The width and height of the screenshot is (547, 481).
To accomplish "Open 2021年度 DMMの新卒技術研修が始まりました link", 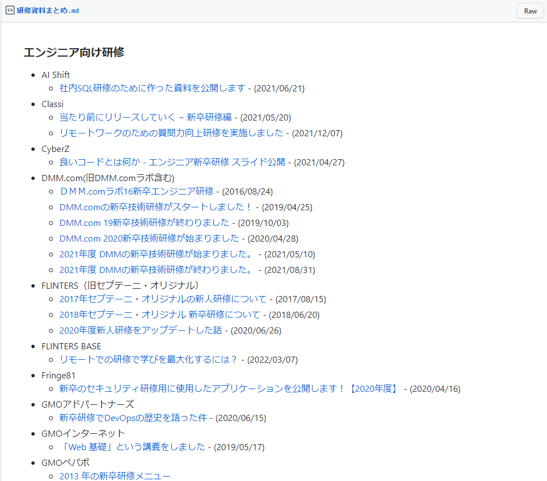I will tap(156, 255).
